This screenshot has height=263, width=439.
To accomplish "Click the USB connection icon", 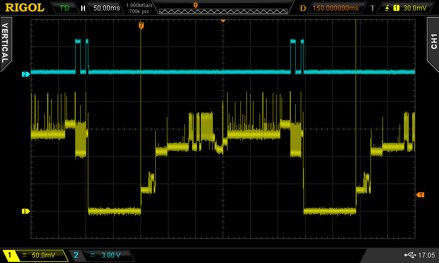I will tap(410, 255).
